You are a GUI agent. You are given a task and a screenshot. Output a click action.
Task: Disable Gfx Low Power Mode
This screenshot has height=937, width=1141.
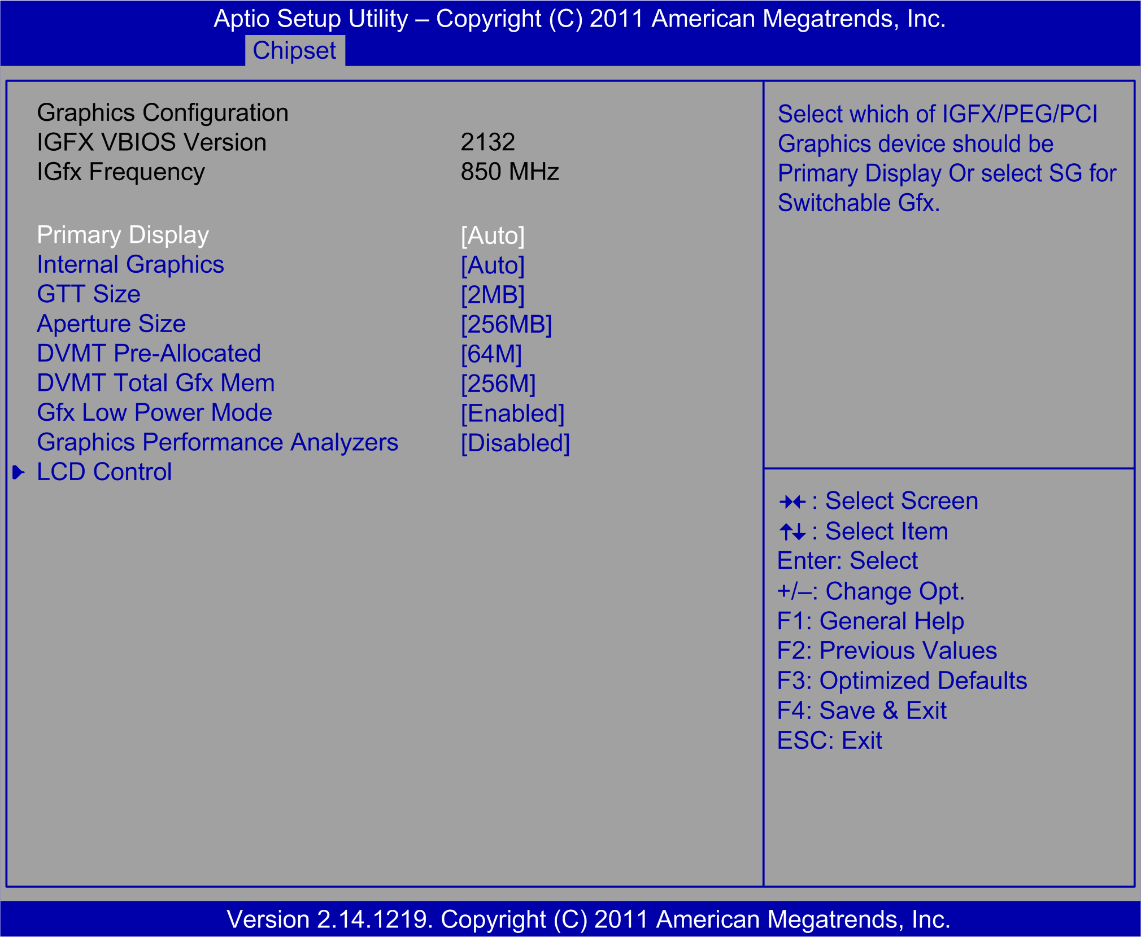pos(154,413)
